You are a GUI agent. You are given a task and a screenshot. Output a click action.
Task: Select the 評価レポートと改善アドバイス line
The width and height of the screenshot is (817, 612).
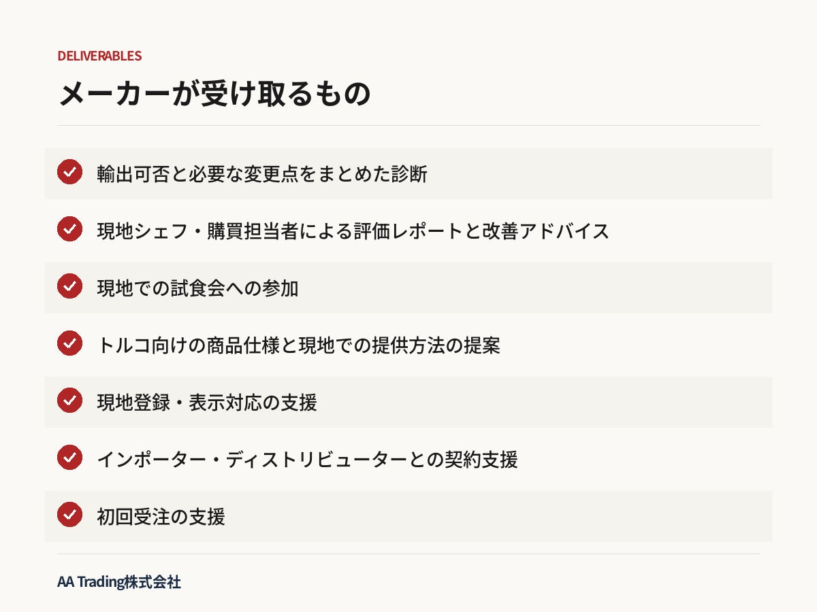coord(353,231)
